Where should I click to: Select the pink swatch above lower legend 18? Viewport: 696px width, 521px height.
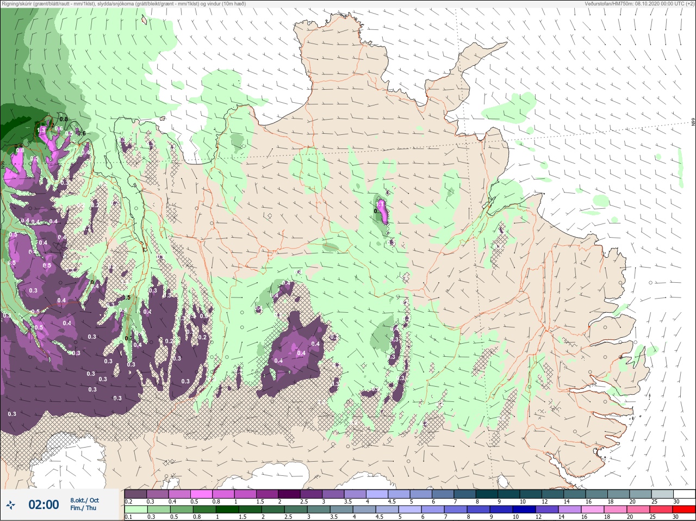(615, 510)
